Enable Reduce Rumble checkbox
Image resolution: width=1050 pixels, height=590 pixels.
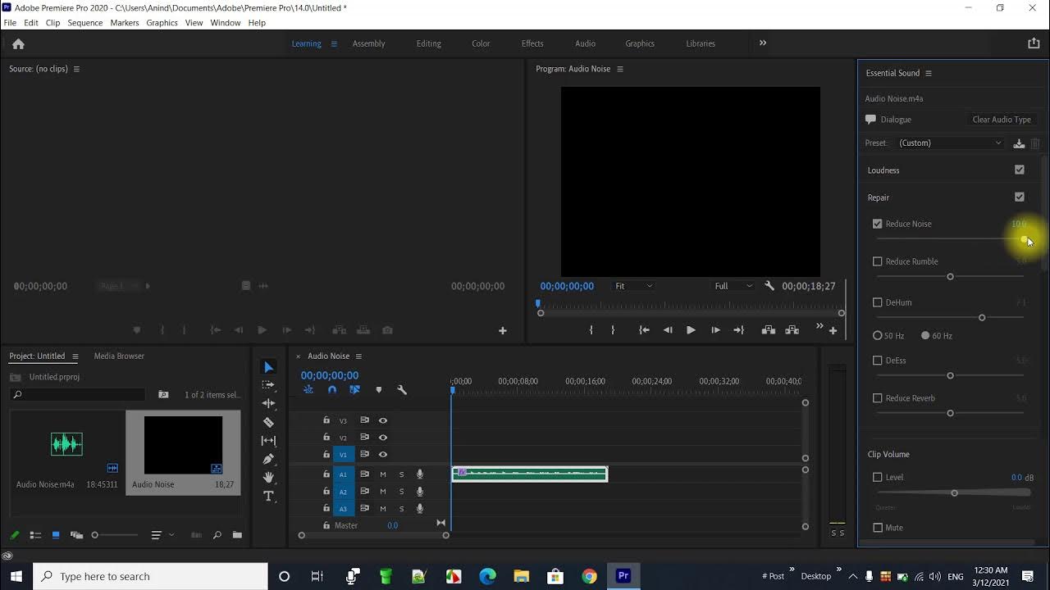point(878,261)
